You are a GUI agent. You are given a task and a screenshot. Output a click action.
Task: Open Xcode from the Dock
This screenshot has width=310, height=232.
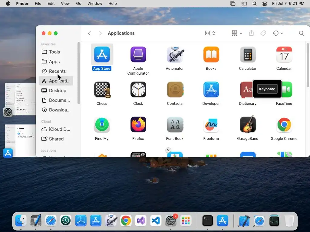(244, 221)
